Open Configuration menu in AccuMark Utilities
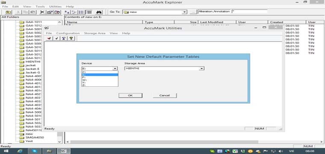325x154 pixels. 68,33
